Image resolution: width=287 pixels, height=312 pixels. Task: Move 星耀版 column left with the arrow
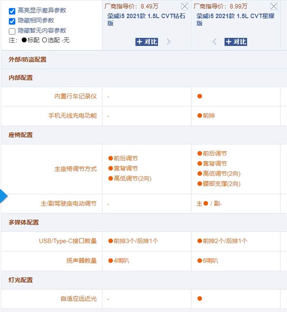pyautogui.click(x=214, y=42)
